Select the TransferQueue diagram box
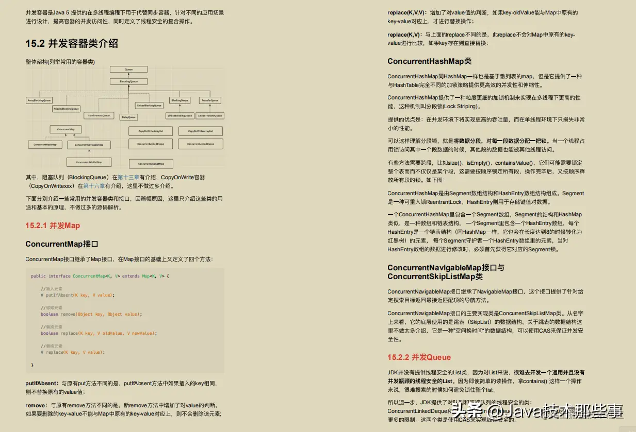The height and width of the screenshot is (432, 636). click(210, 100)
